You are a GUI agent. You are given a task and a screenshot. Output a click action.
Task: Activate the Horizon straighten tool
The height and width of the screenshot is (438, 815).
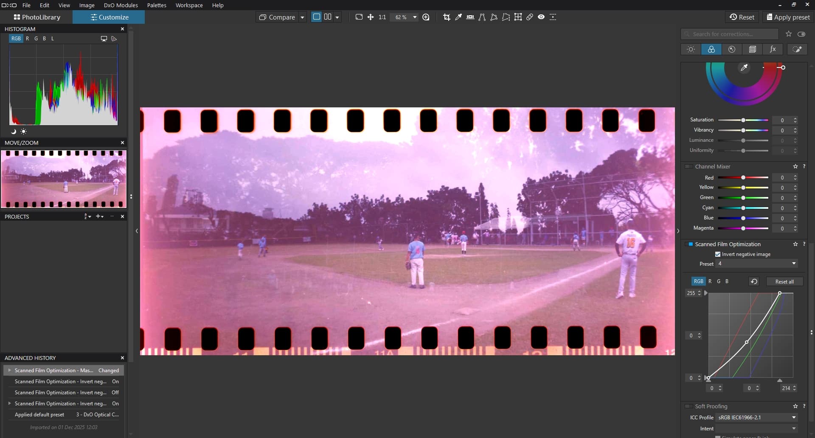(x=470, y=17)
